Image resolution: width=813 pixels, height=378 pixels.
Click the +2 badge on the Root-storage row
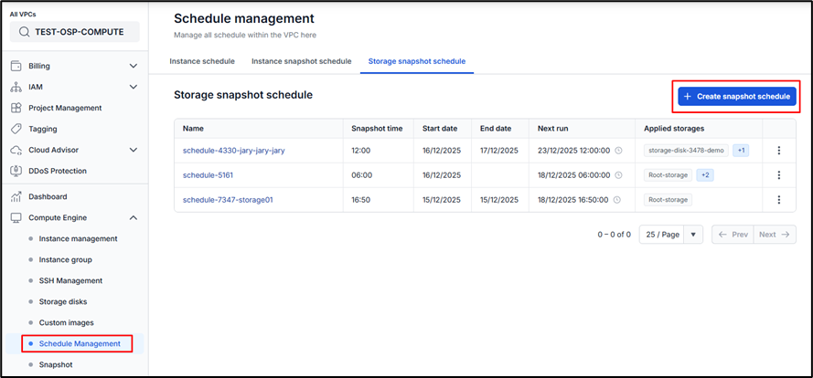pyautogui.click(x=705, y=175)
